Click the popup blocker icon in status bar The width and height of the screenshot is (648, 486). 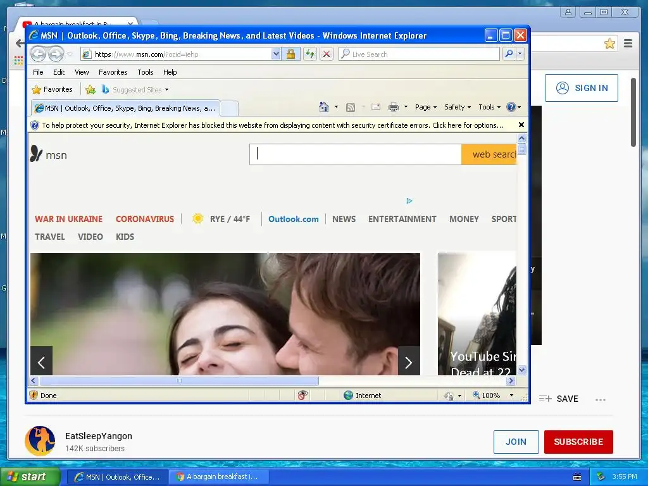(302, 396)
